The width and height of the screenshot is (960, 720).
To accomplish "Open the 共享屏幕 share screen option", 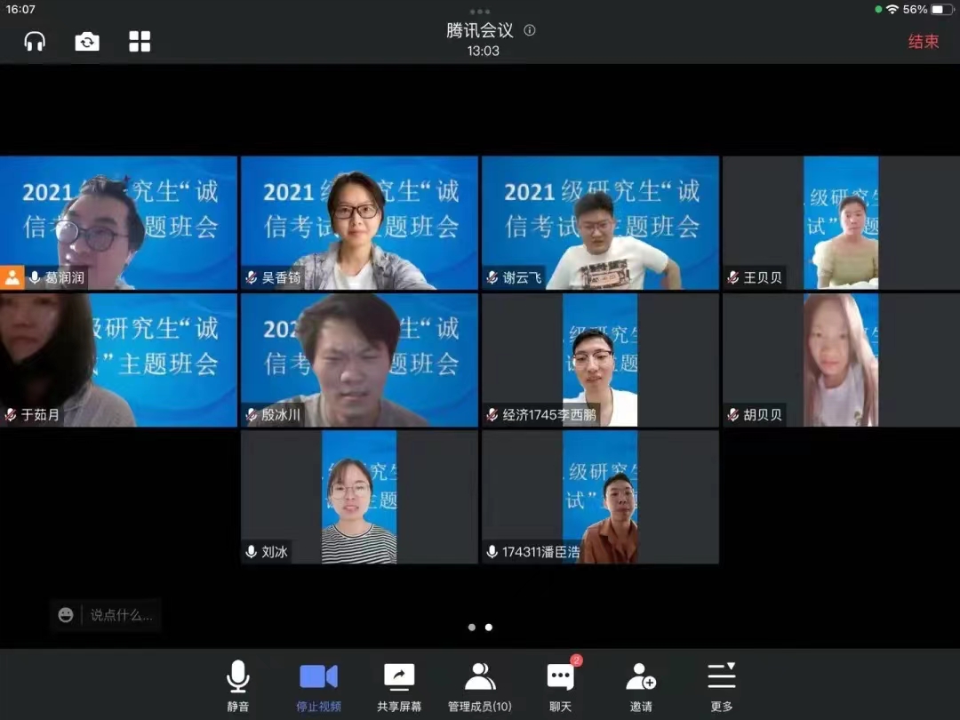I will (x=399, y=686).
